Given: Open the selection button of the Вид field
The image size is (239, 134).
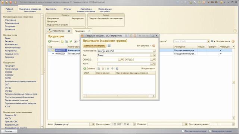Looking at the screenshot, I should coord(152,55).
